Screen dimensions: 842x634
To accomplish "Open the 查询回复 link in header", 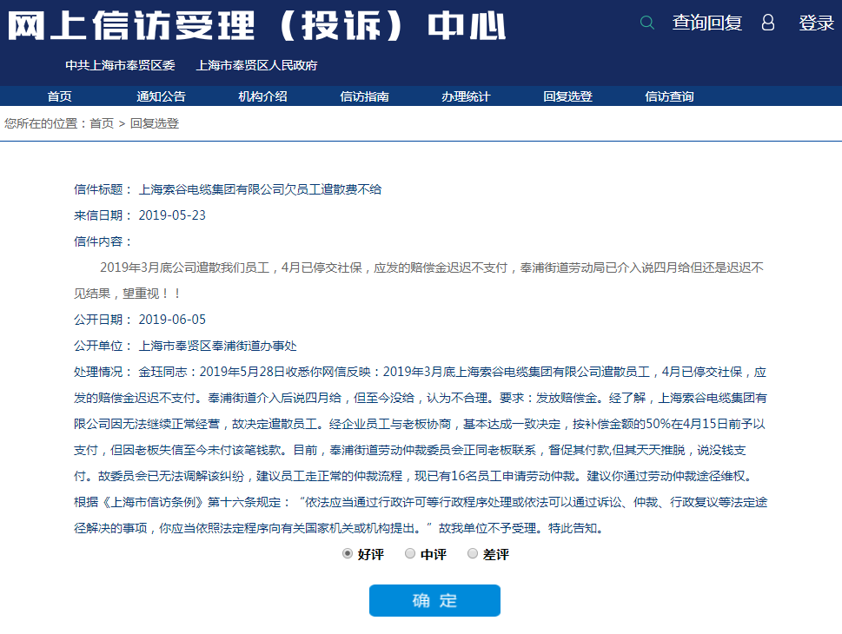I will [706, 23].
